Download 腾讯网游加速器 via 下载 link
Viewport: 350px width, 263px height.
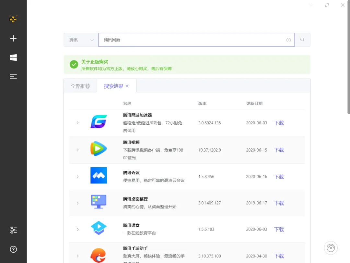point(279,123)
